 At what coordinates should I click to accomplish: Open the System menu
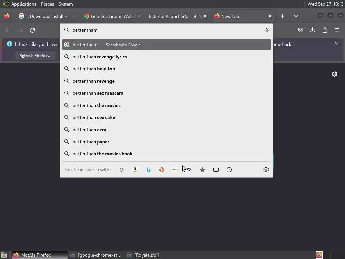pyautogui.click(x=66, y=4)
